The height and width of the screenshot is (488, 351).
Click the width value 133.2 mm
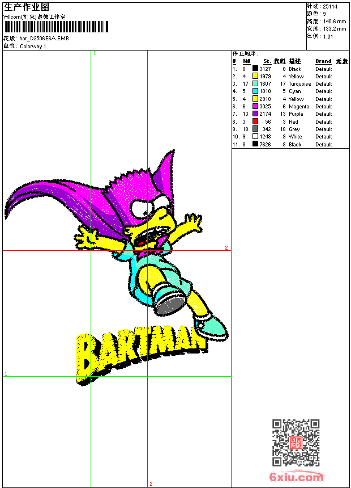[335, 29]
